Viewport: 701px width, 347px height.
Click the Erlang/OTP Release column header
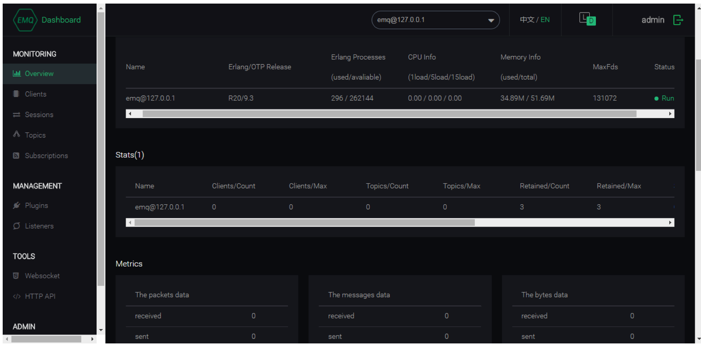pyautogui.click(x=260, y=67)
